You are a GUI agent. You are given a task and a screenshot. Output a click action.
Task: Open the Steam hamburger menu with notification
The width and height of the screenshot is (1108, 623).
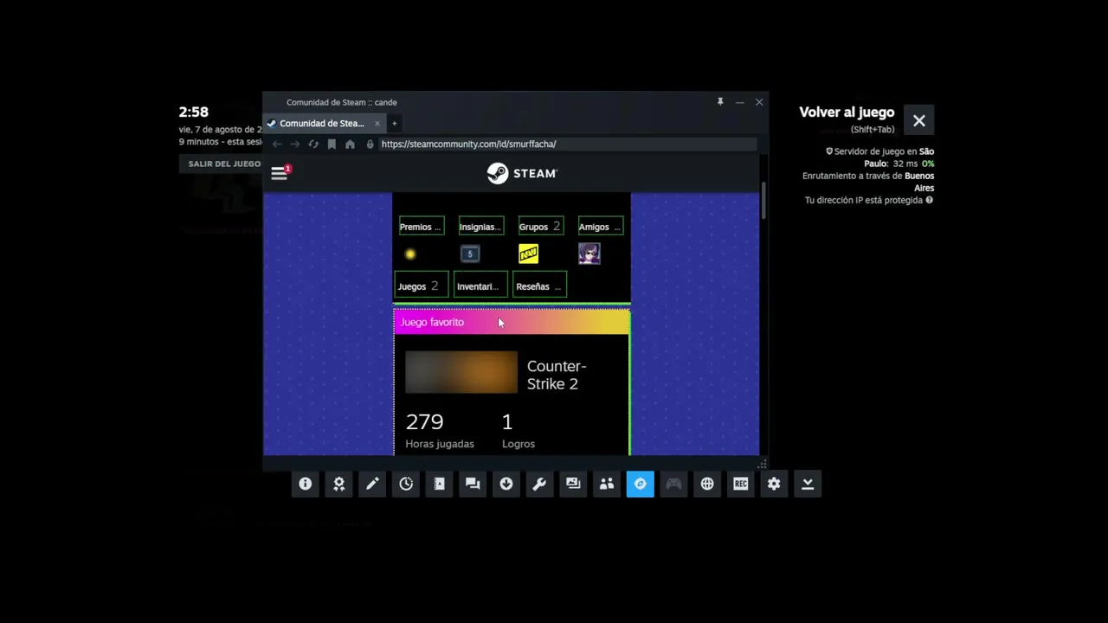tap(280, 172)
